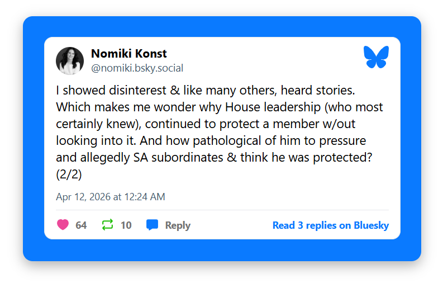Screen dimensions: 443x283
Task: Click the repost count of 10
Action: (x=126, y=225)
